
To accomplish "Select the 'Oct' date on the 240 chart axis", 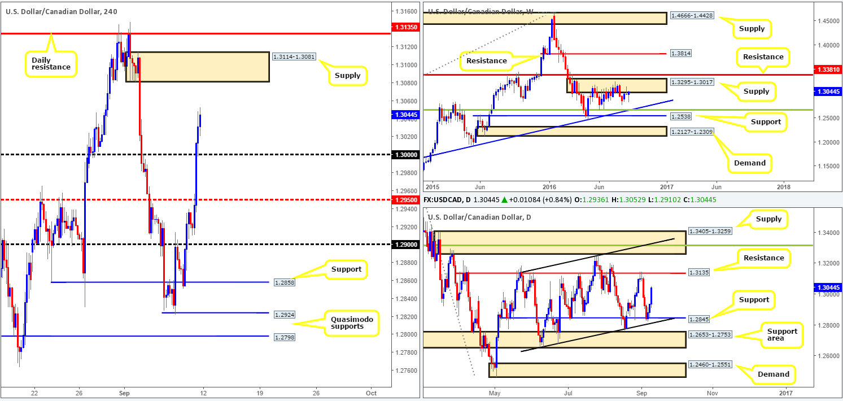I will tap(371, 392).
